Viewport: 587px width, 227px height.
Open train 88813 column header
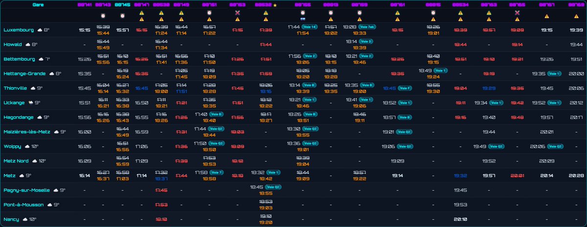(330, 5)
